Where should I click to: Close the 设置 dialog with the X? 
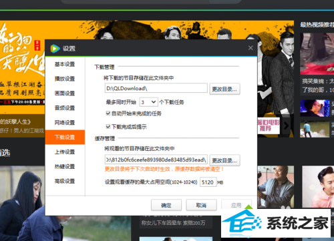tap(251, 48)
